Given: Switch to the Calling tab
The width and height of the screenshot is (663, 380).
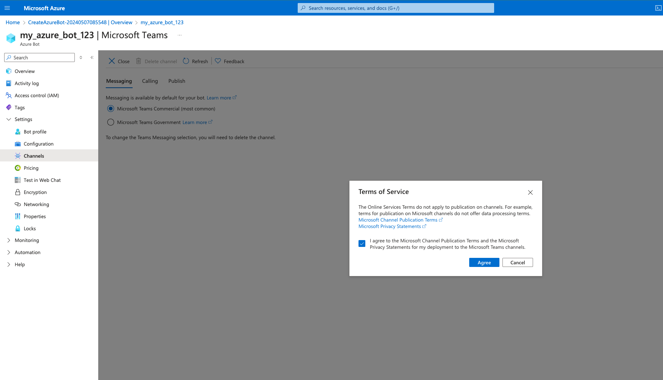Looking at the screenshot, I should click(x=150, y=81).
